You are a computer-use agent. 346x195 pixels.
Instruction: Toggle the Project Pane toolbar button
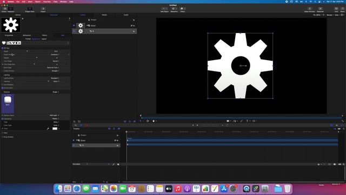click(30, 10)
